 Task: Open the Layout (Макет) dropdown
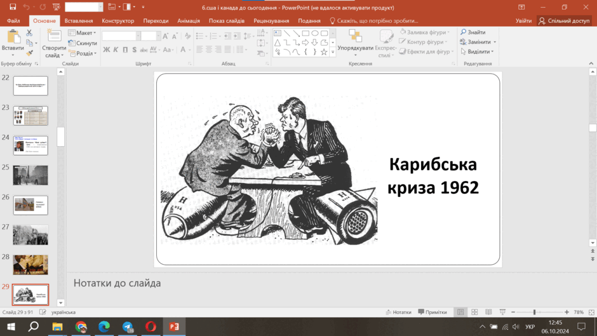(x=82, y=33)
